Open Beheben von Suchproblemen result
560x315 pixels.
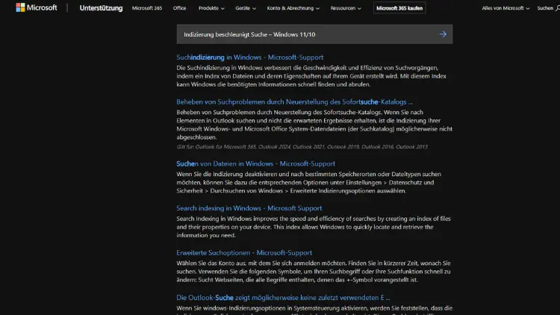pos(294,102)
